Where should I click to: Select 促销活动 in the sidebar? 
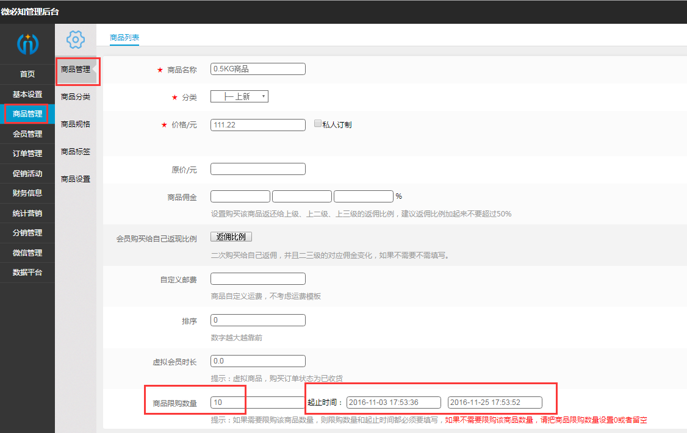[x=27, y=173]
